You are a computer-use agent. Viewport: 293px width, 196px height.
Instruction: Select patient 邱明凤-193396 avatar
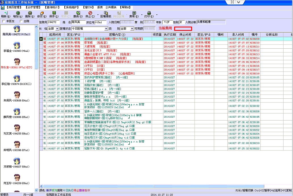pyautogui.click(x=17, y=145)
